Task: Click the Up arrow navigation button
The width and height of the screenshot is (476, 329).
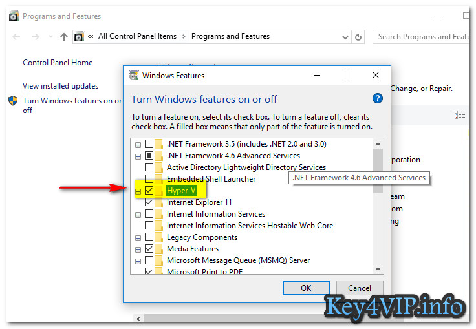Action: tap(64, 37)
